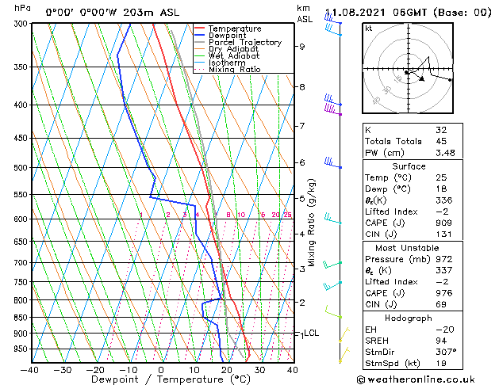Click the EH value -20

coord(444,330)
